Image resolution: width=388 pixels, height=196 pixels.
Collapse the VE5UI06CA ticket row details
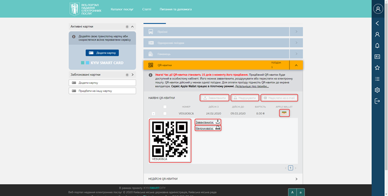[x=153, y=114]
